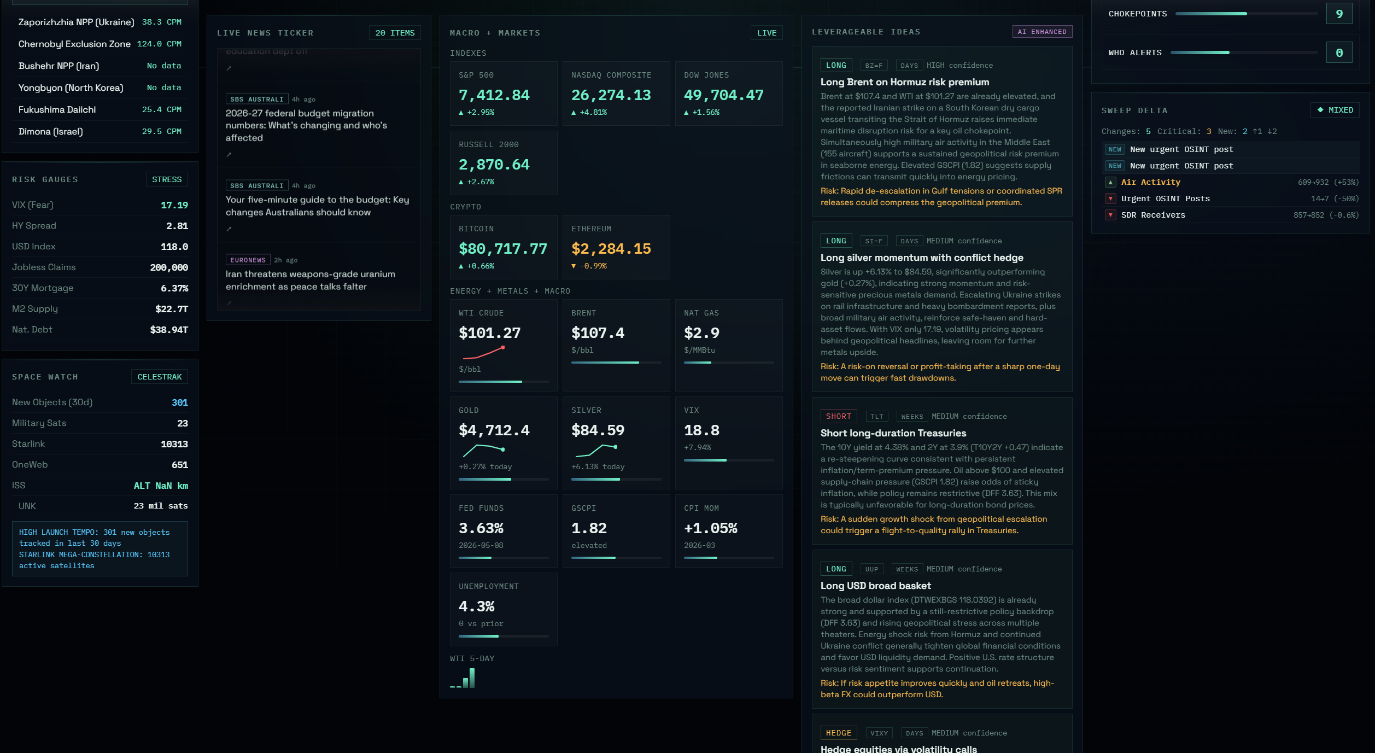
Task: Open five-minute guide to the budget headline
Action: pyautogui.click(x=318, y=206)
